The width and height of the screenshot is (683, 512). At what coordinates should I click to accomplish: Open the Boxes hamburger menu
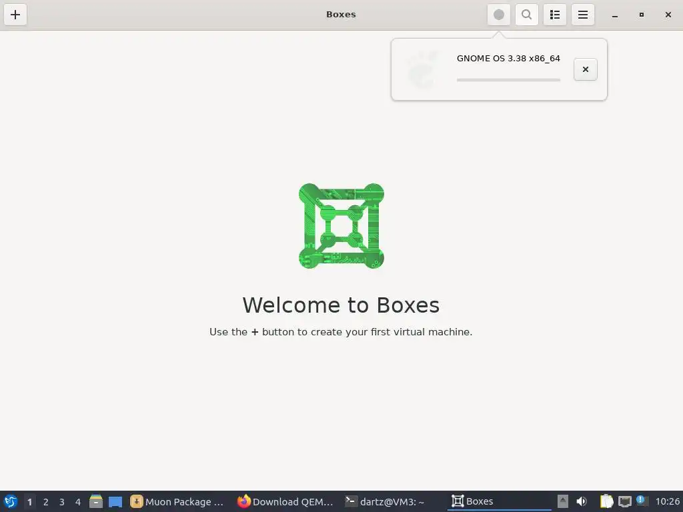pos(583,15)
